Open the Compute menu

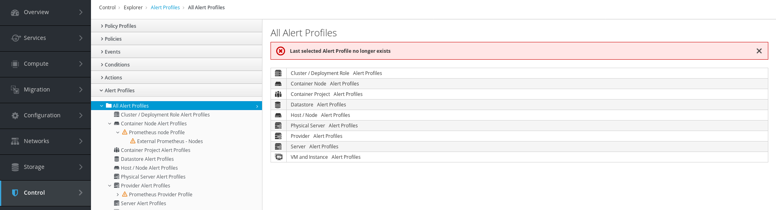(45, 64)
